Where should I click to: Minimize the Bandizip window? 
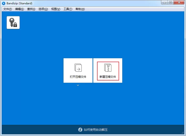coord(164,2)
